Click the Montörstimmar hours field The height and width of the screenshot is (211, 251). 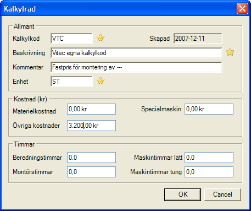click(x=91, y=172)
